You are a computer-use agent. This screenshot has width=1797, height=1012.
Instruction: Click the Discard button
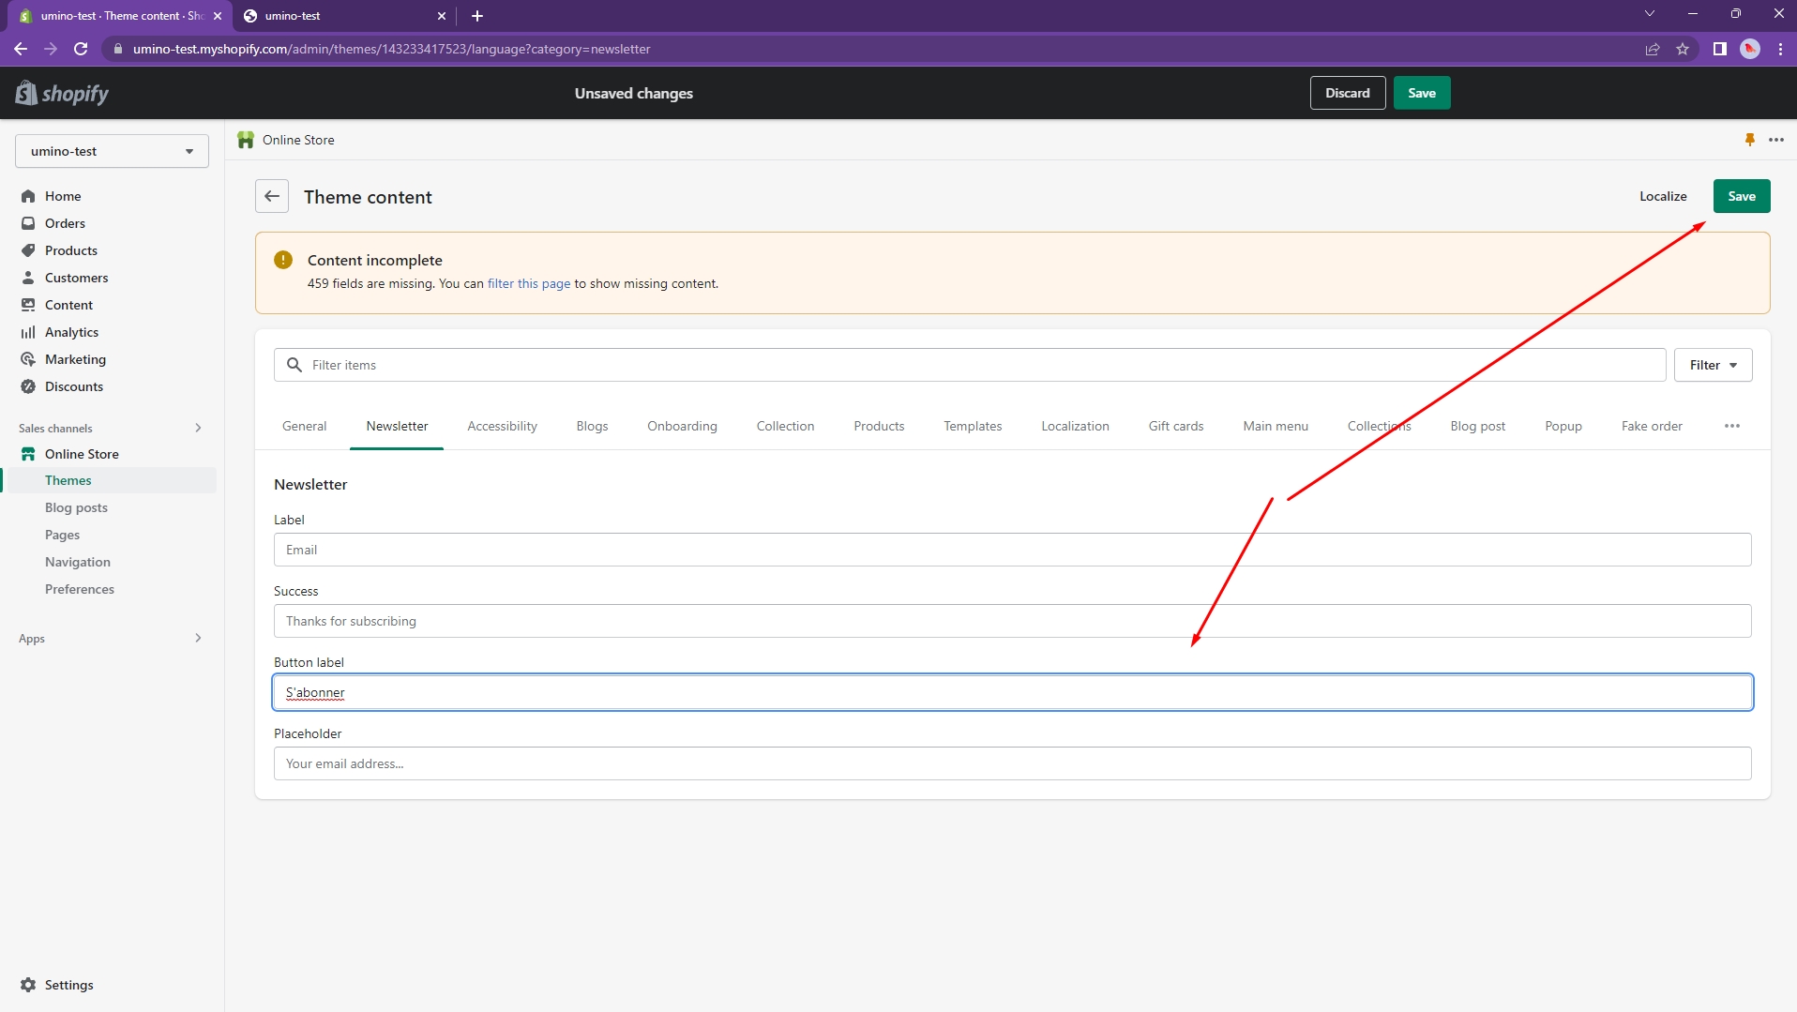click(x=1347, y=93)
